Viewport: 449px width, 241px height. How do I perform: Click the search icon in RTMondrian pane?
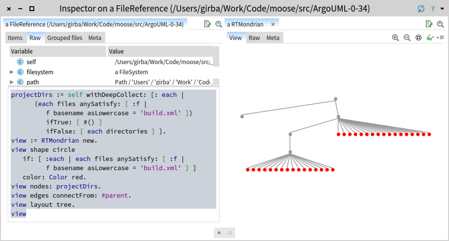[440, 24]
